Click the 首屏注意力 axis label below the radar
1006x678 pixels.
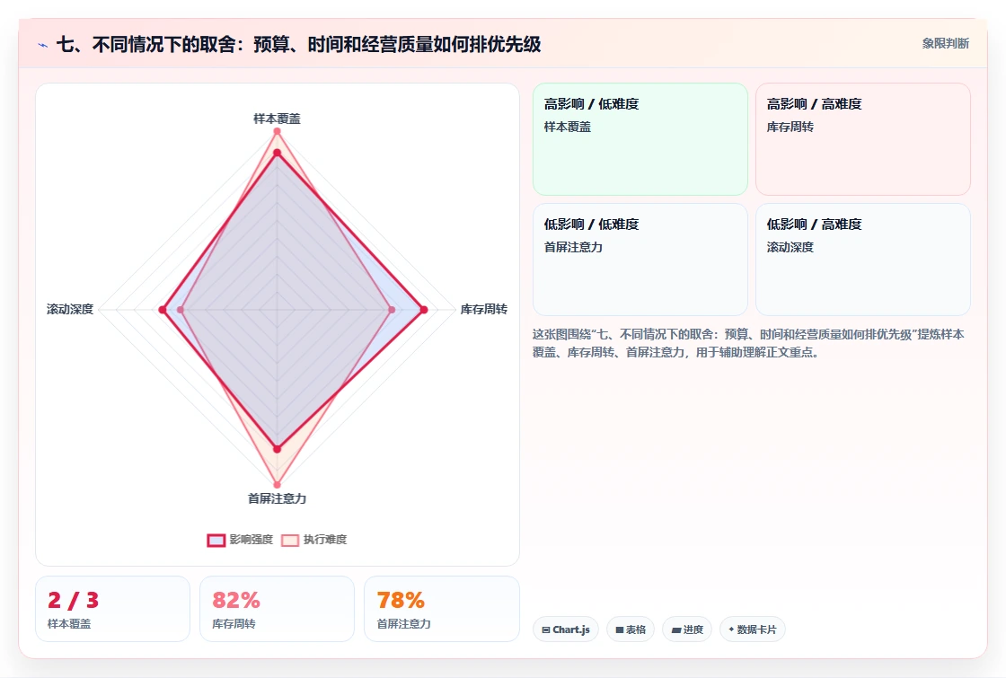(277, 498)
